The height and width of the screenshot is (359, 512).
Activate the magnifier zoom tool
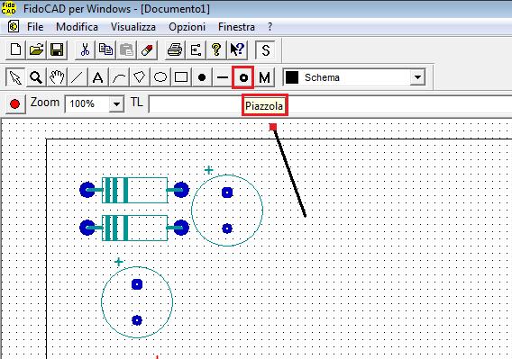[36, 77]
